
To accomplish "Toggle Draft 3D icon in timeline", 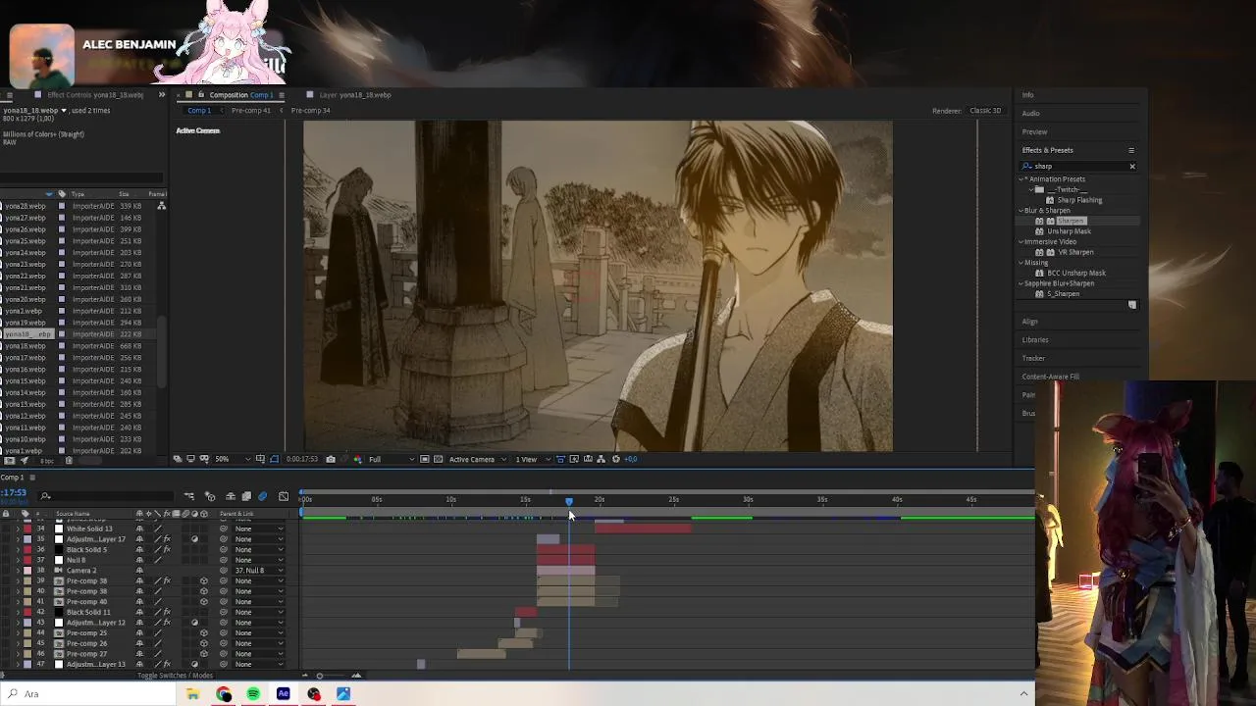I will click(210, 496).
